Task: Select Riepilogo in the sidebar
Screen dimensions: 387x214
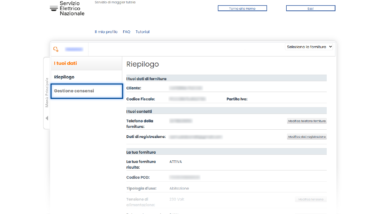Action: click(x=64, y=77)
